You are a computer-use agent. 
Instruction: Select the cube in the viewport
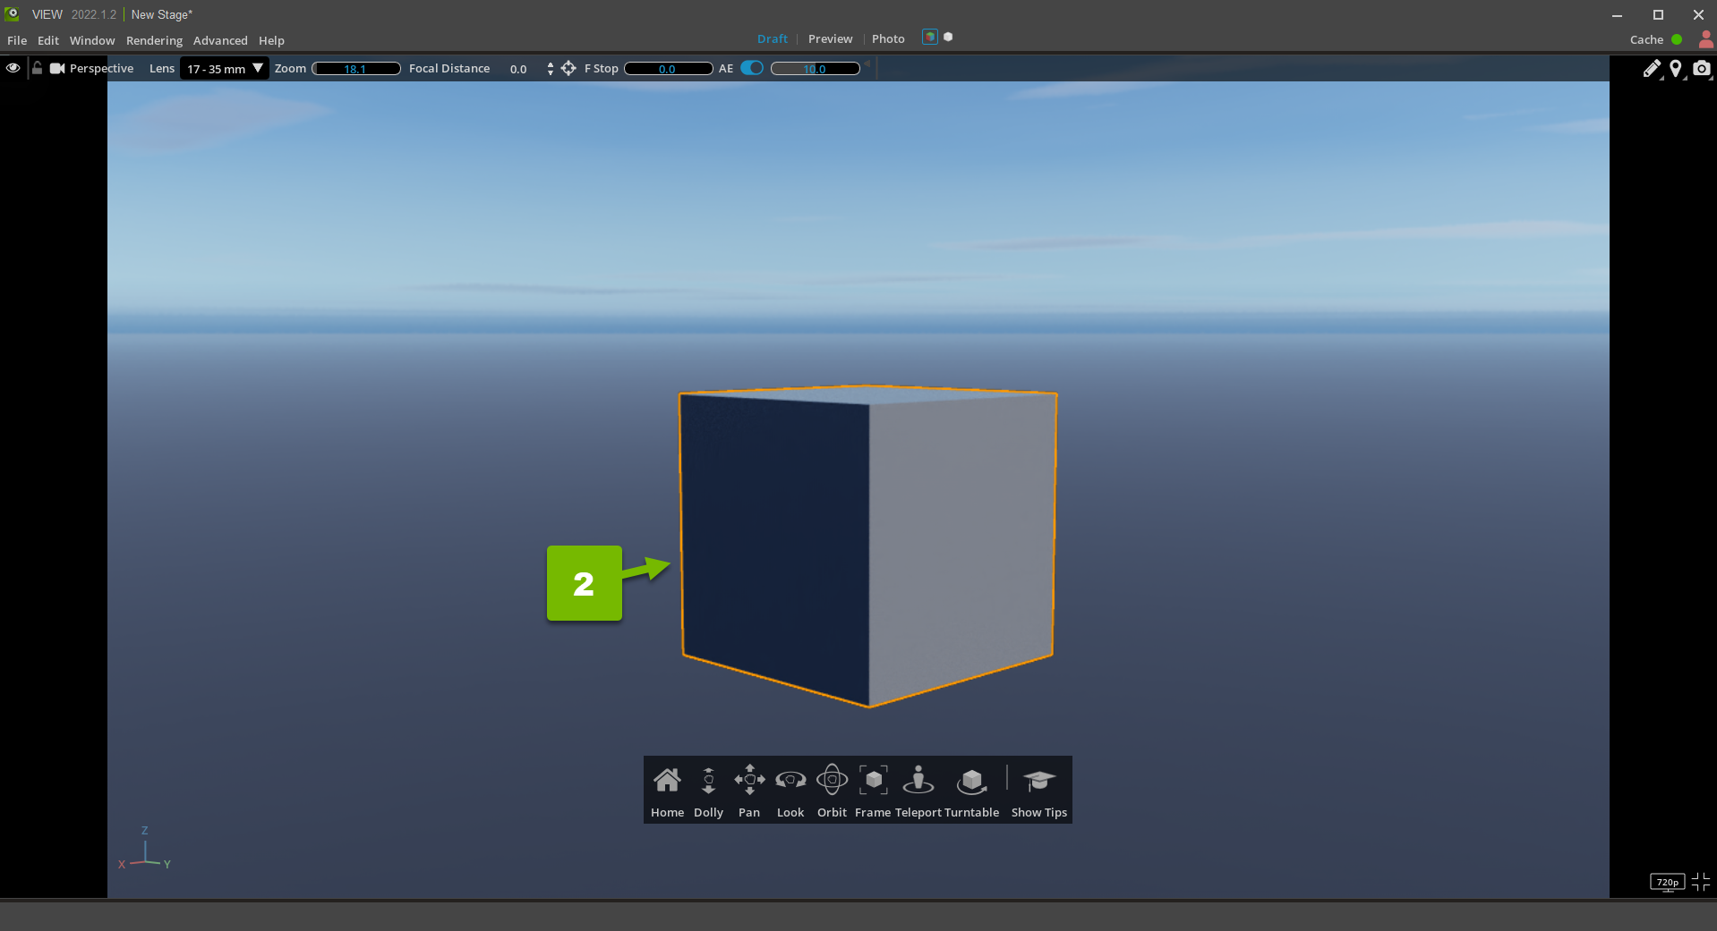pyautogui.click(x=867, y=546)
